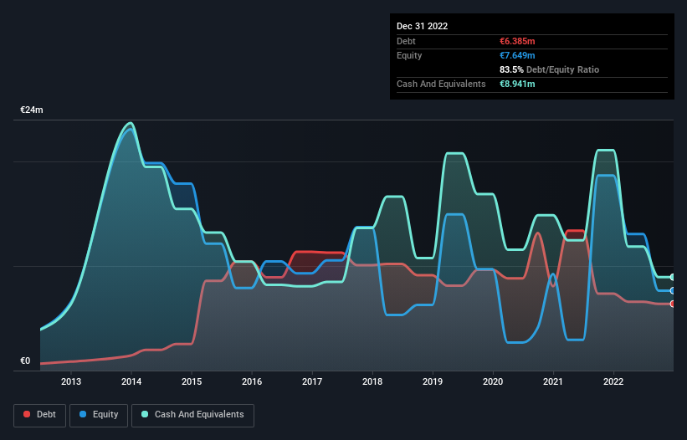Click the 2017 x-axis label
This screenshot has height=440, width=687.
tap(312, 381)
